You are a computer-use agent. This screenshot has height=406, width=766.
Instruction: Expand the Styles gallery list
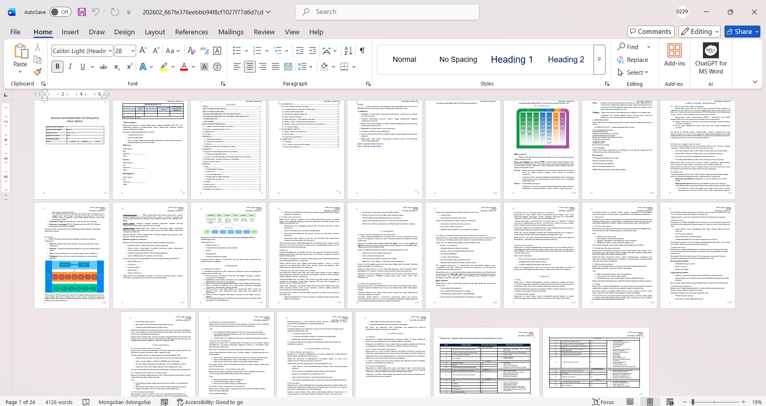pyautogui.click(x=599, y=59)
